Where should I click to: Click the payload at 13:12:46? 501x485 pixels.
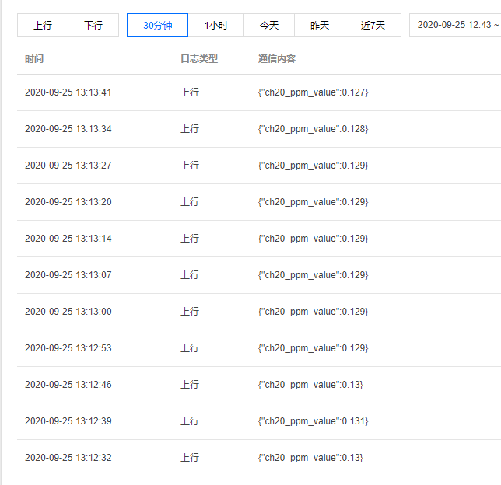point(310,385)
